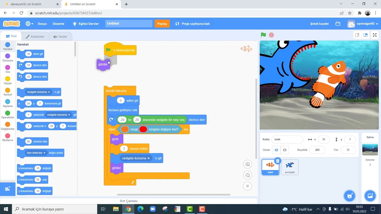Click the orange color swatch in sensing block
This screenshot has height=214, width=381.
coord(125,129)
